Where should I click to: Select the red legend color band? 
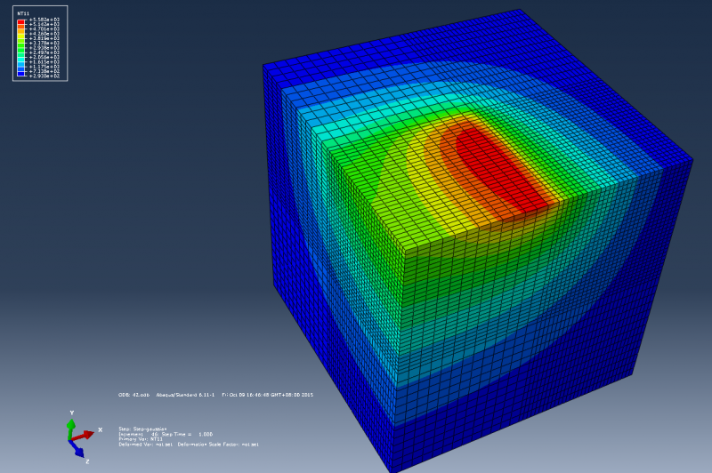tap(20, 22)
